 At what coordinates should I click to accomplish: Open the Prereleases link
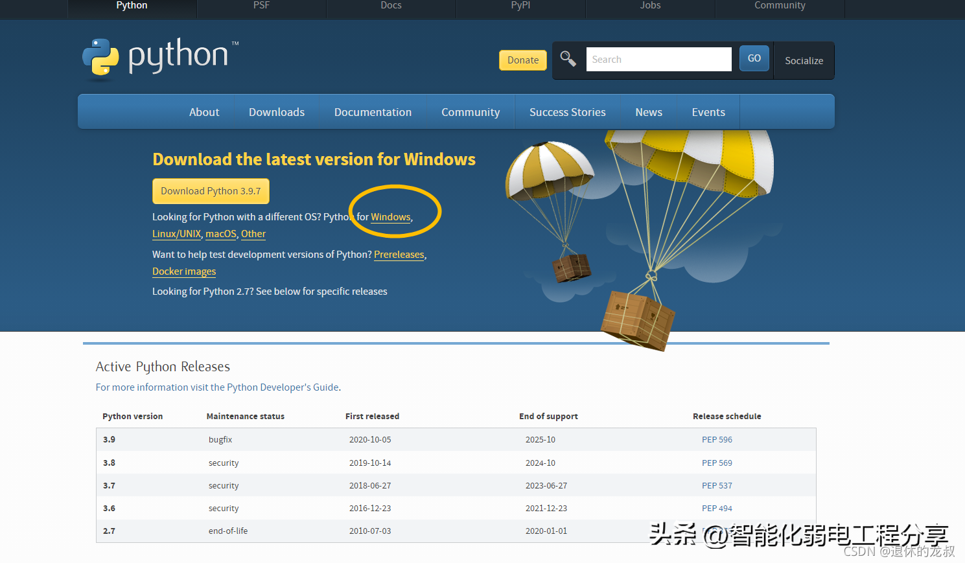click(x=399, y=255)
